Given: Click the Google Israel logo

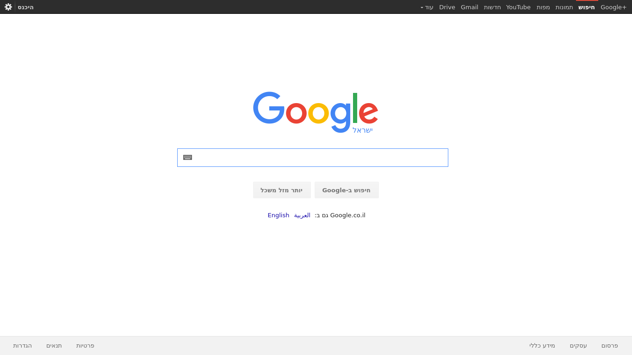Looking at the screenshot, I should (316, 112).
